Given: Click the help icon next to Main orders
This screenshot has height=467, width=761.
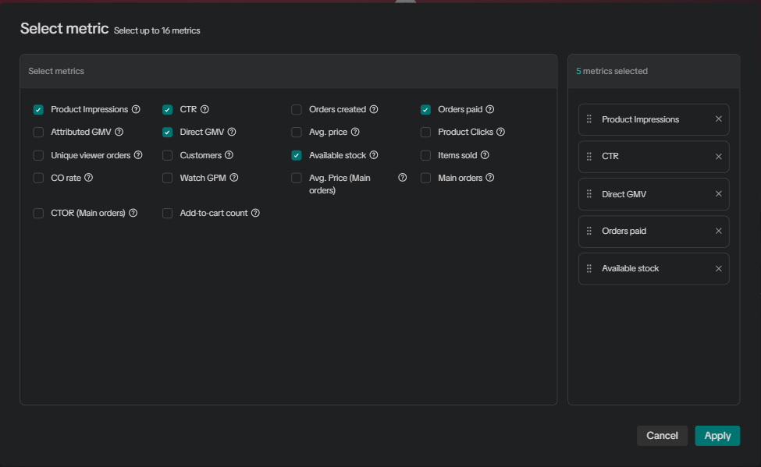Looking at the screenshot, I should [x=490, y=178].
